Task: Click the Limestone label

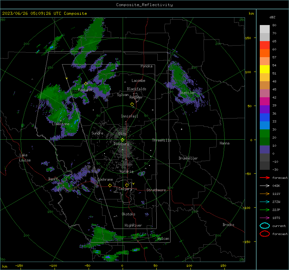Action: pyautogui.click(x=61, y=124)
